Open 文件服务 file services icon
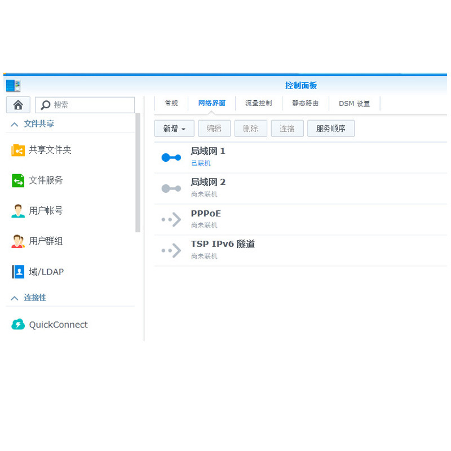 [18, 180]
